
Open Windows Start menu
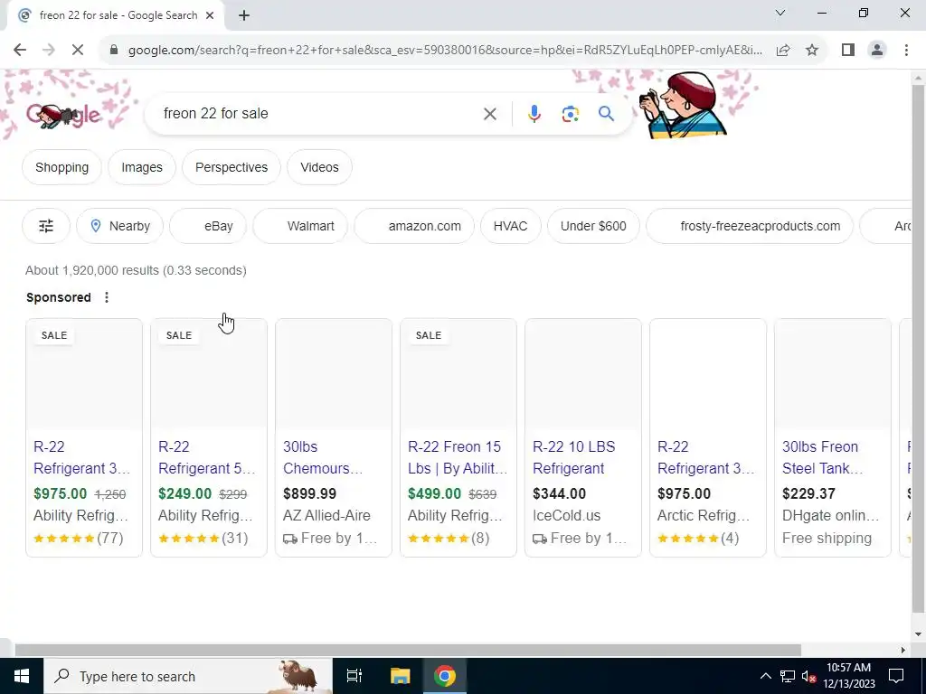pyautogui.click(x=22, y=676)
